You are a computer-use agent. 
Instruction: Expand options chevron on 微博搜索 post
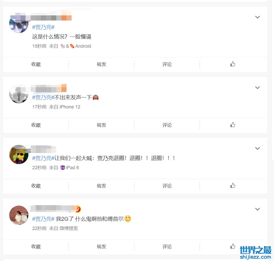click(x=257, y=209)
